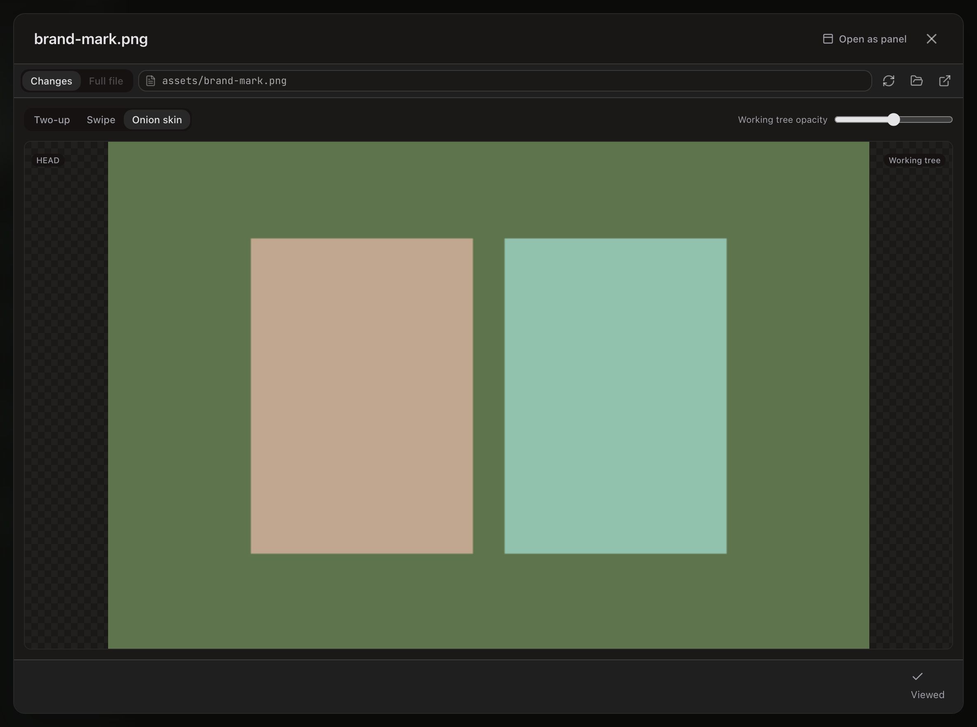Select Swipe comparison mode
This screenshot has width=977, height=727.
(x=101, y=120)
